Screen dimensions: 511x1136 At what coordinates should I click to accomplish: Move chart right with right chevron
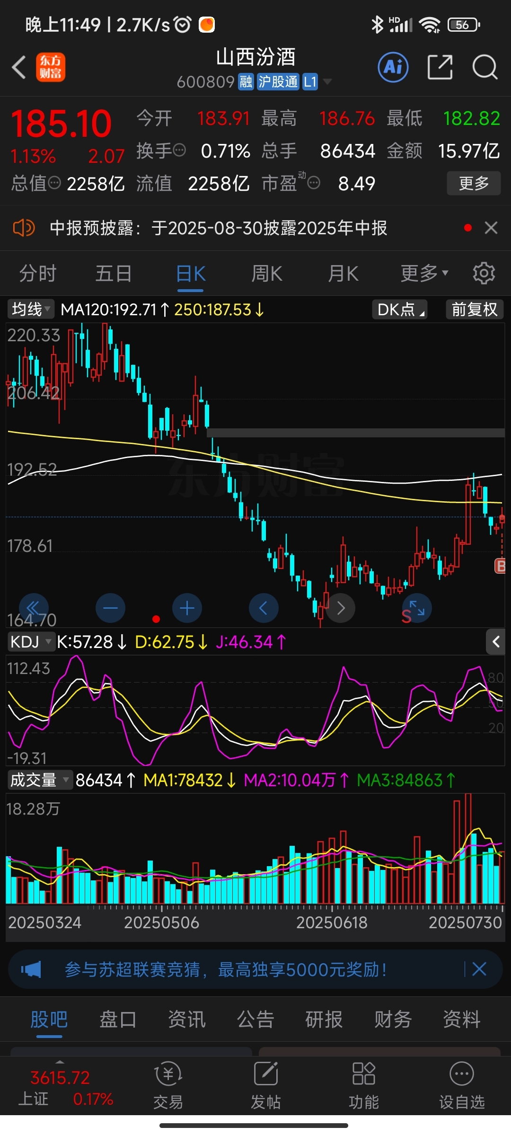(x=340, y=608)
